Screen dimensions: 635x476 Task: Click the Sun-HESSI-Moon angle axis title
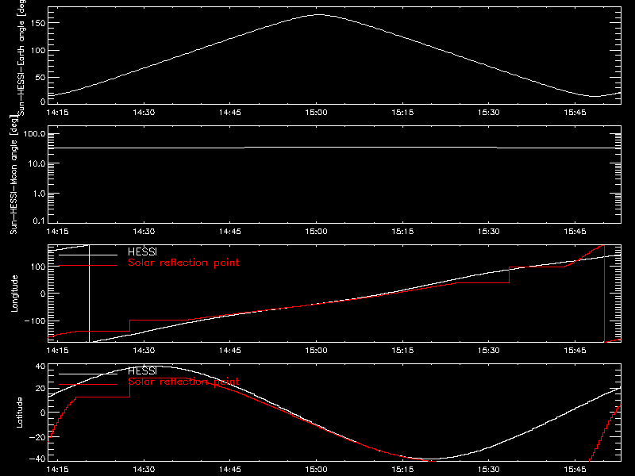(x=13, y=175)
